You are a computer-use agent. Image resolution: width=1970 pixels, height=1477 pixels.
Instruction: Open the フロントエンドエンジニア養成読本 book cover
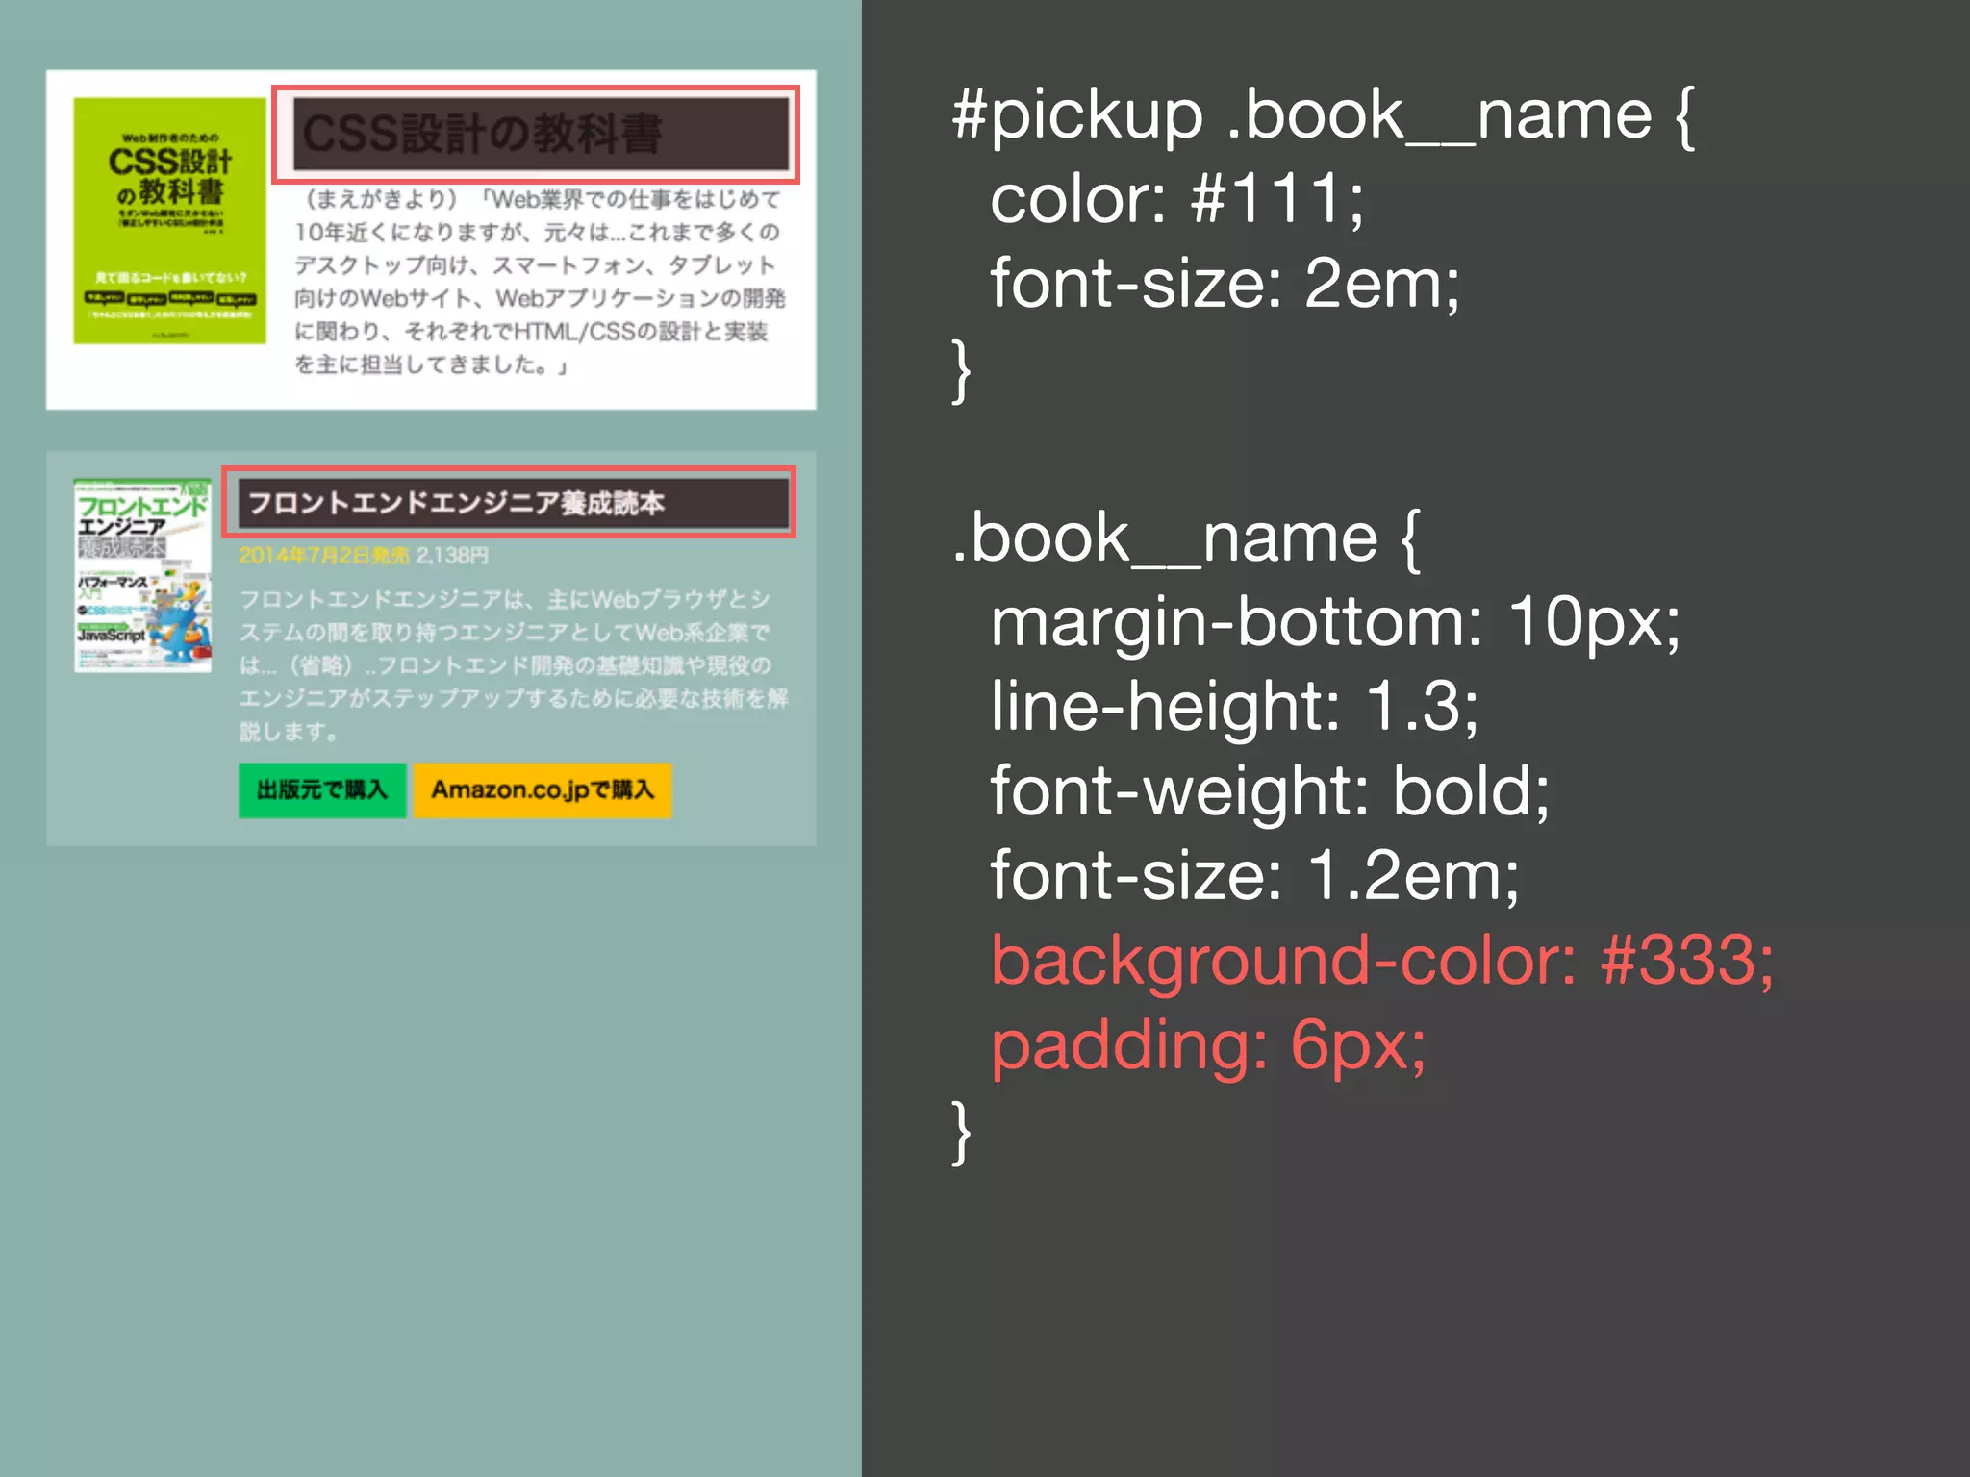(x=143, y=575)
